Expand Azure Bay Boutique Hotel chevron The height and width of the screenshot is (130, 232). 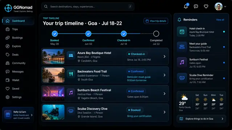tap(164, 56)
